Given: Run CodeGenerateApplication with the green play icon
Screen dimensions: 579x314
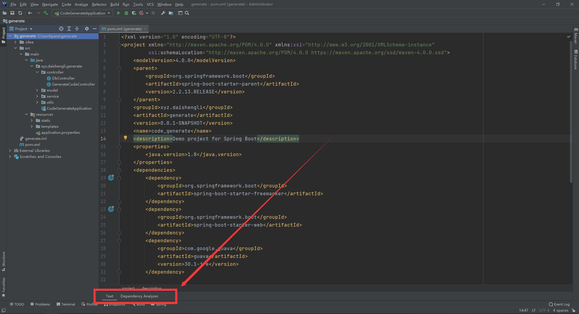Looking at the screenshot, I should 119,13.
